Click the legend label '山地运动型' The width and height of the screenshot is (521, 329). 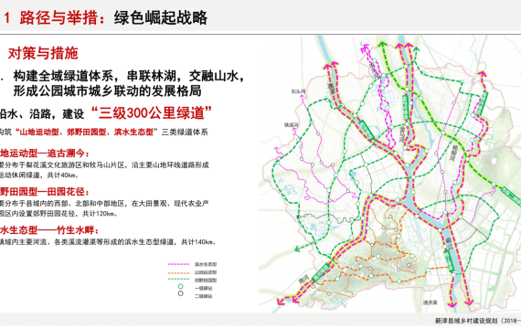pos(206,272)
